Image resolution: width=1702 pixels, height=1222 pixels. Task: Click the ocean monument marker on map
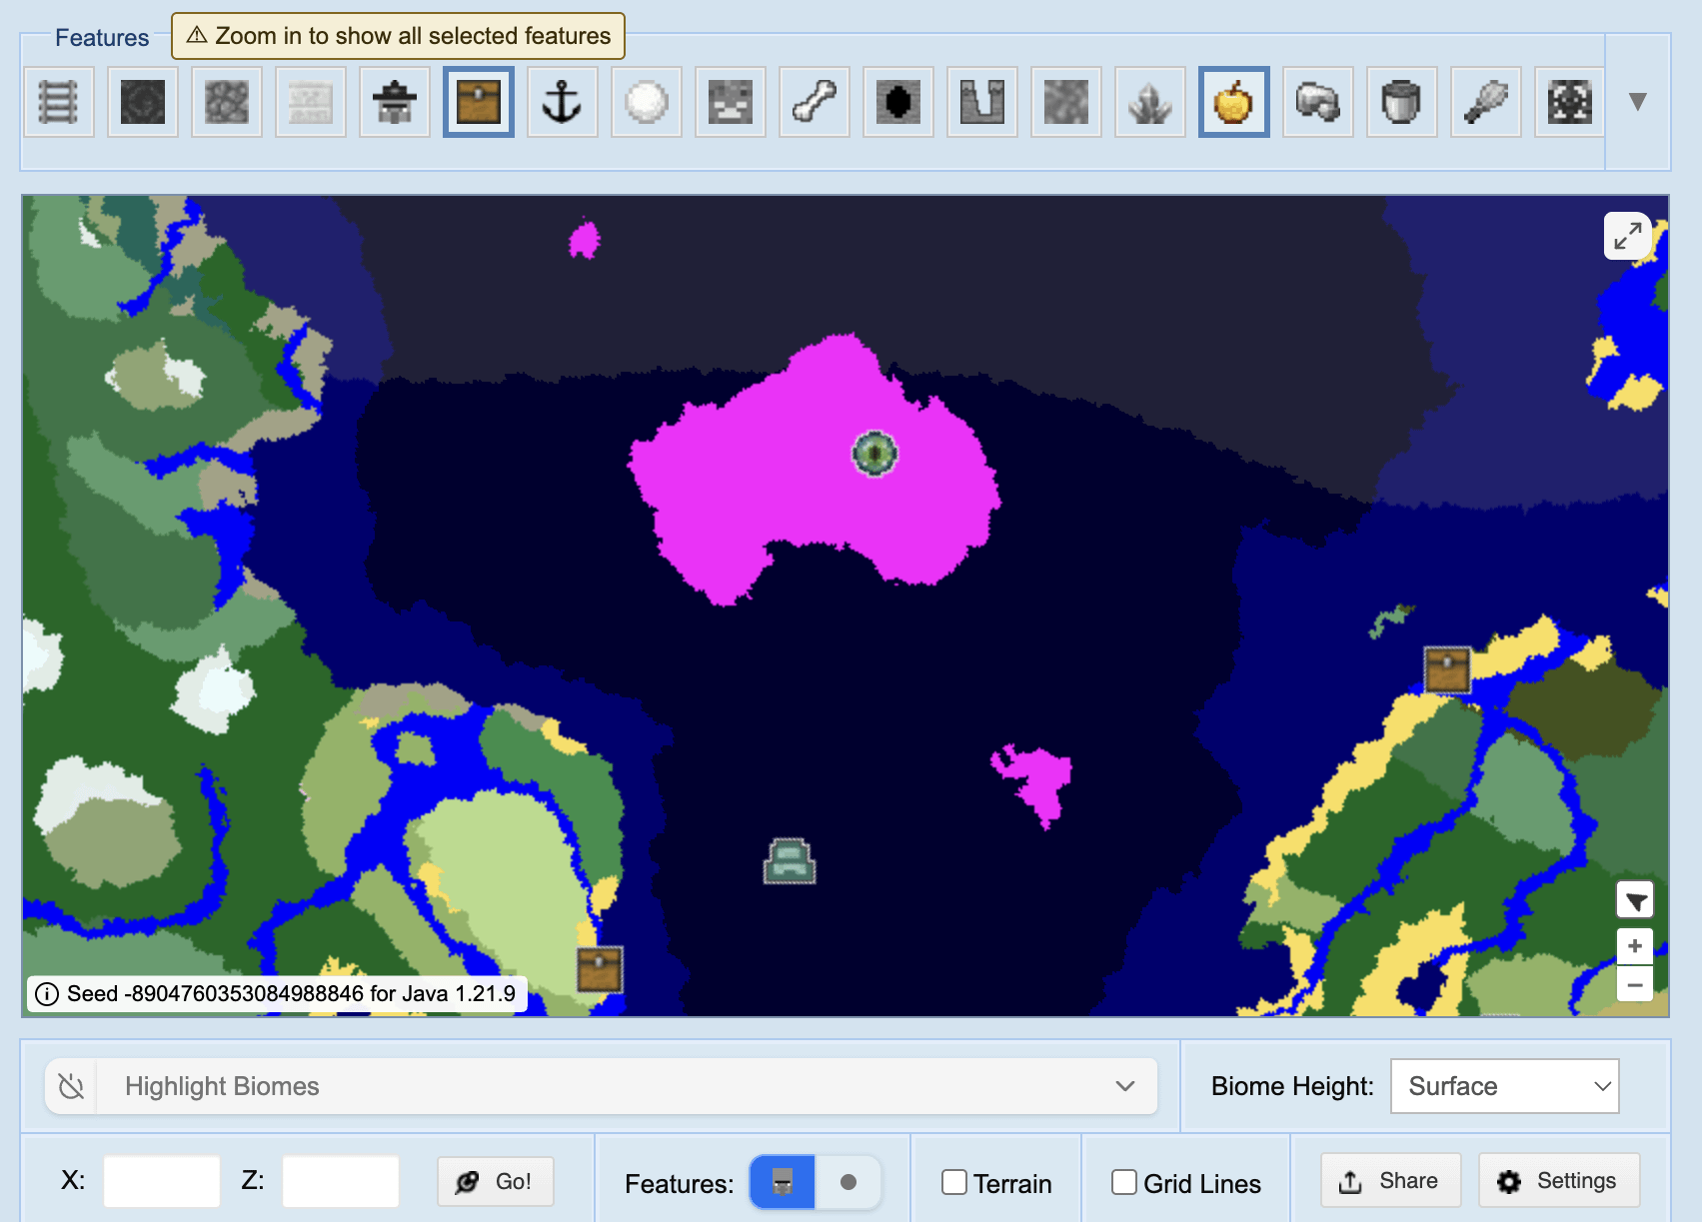(790, 861)
